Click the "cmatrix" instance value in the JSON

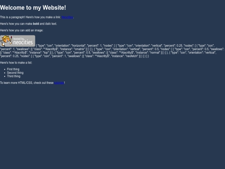tap(79, 49)
